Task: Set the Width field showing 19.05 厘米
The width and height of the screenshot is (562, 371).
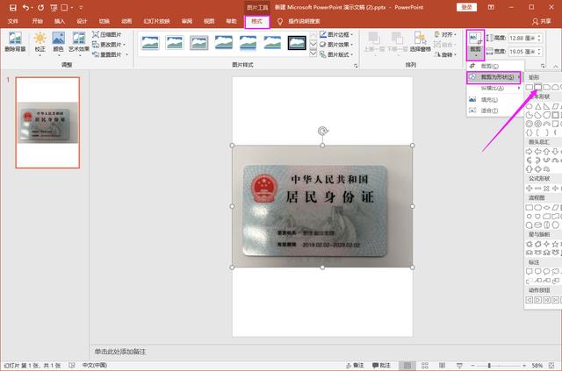Action: click(x=525, y=52)
